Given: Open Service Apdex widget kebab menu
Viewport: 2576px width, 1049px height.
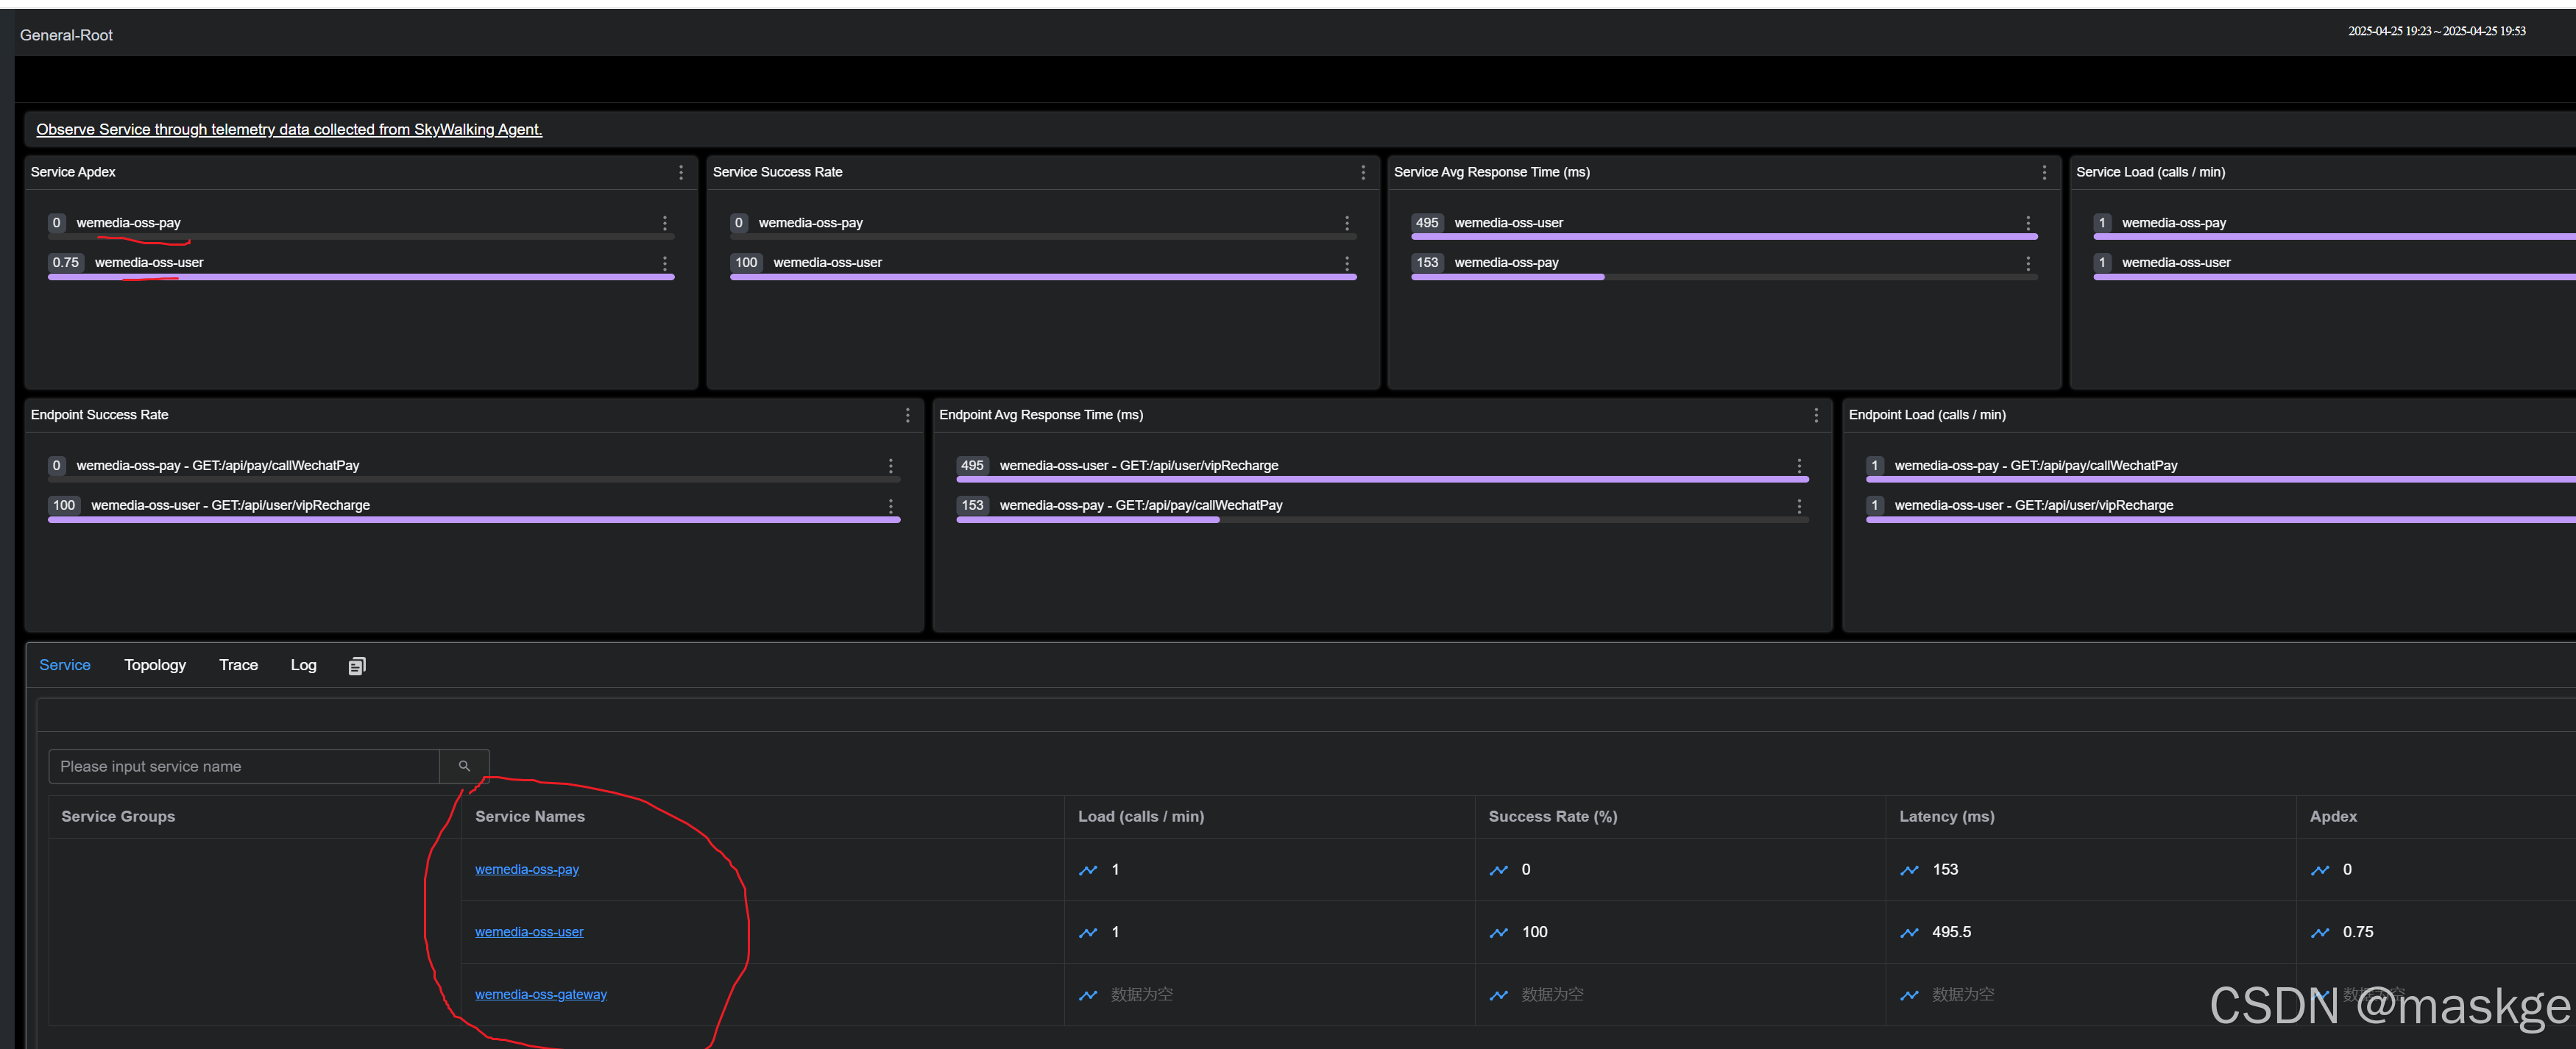Looking at the screenshot, I should pyautogui.click(x=681, y=173).
